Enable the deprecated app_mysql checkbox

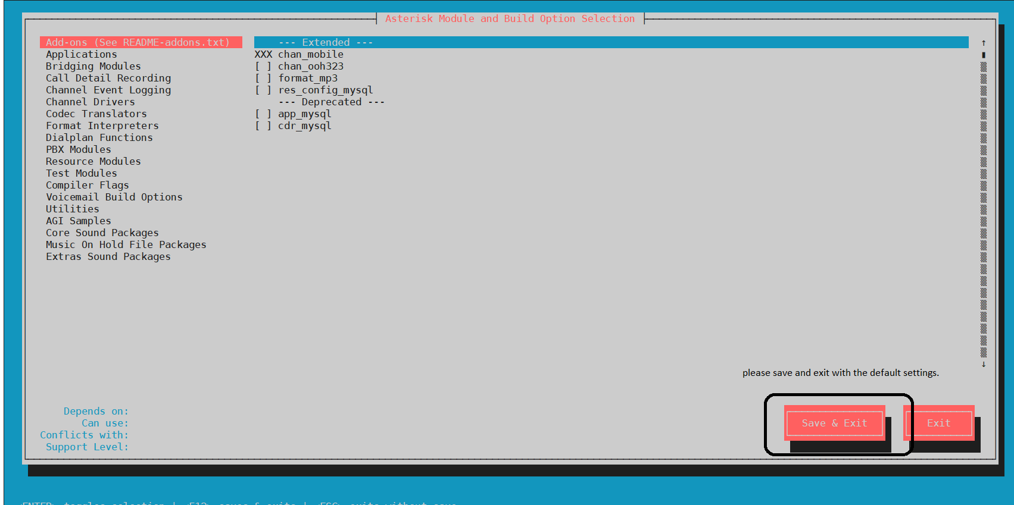click(x=263, y=114)
